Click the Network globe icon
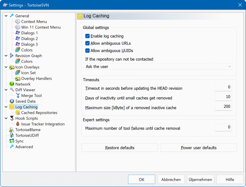Screen dimensions: 246x187 12,84
